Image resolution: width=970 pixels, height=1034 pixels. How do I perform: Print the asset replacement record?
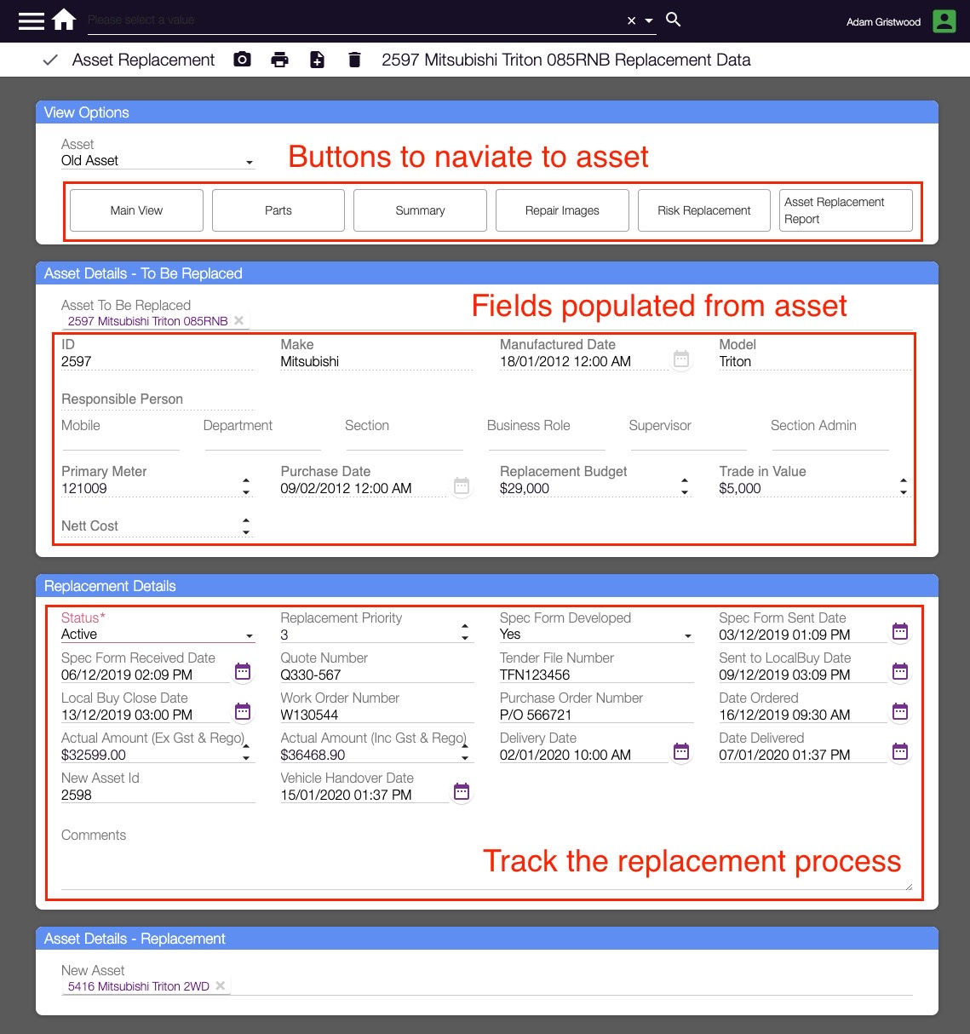pyautogui.click(x=279, y=60)
